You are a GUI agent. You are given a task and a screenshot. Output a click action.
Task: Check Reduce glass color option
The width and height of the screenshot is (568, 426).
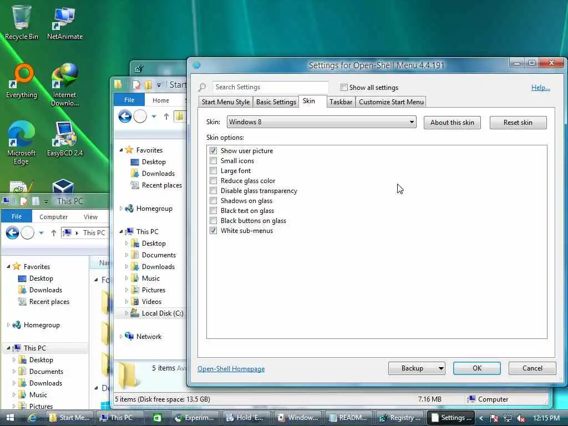coord(214,180)
